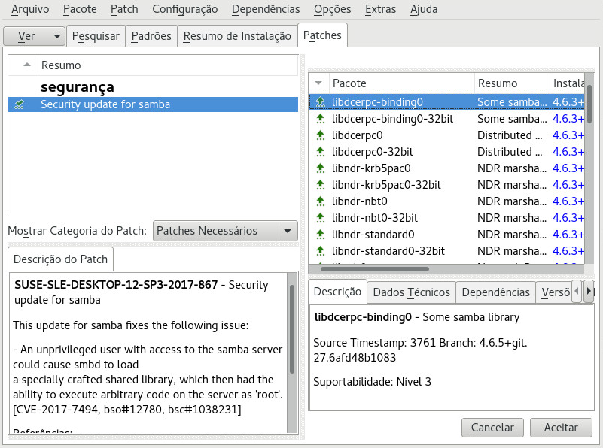Screen dimensions: 603x448
Task: Open the Opções menu
Action: 332,9
